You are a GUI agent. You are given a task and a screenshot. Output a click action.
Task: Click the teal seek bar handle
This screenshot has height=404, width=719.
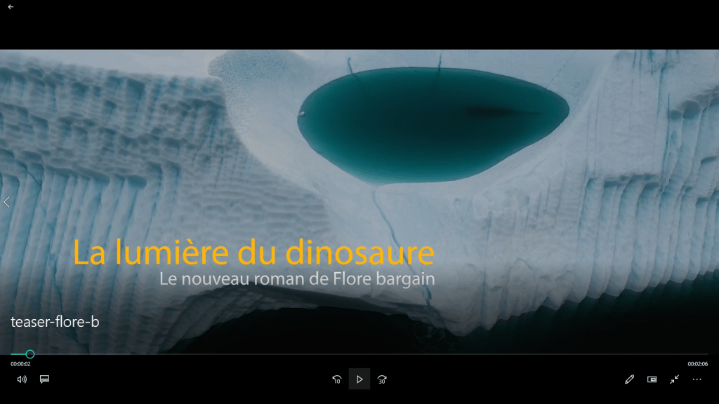point(29,354)
